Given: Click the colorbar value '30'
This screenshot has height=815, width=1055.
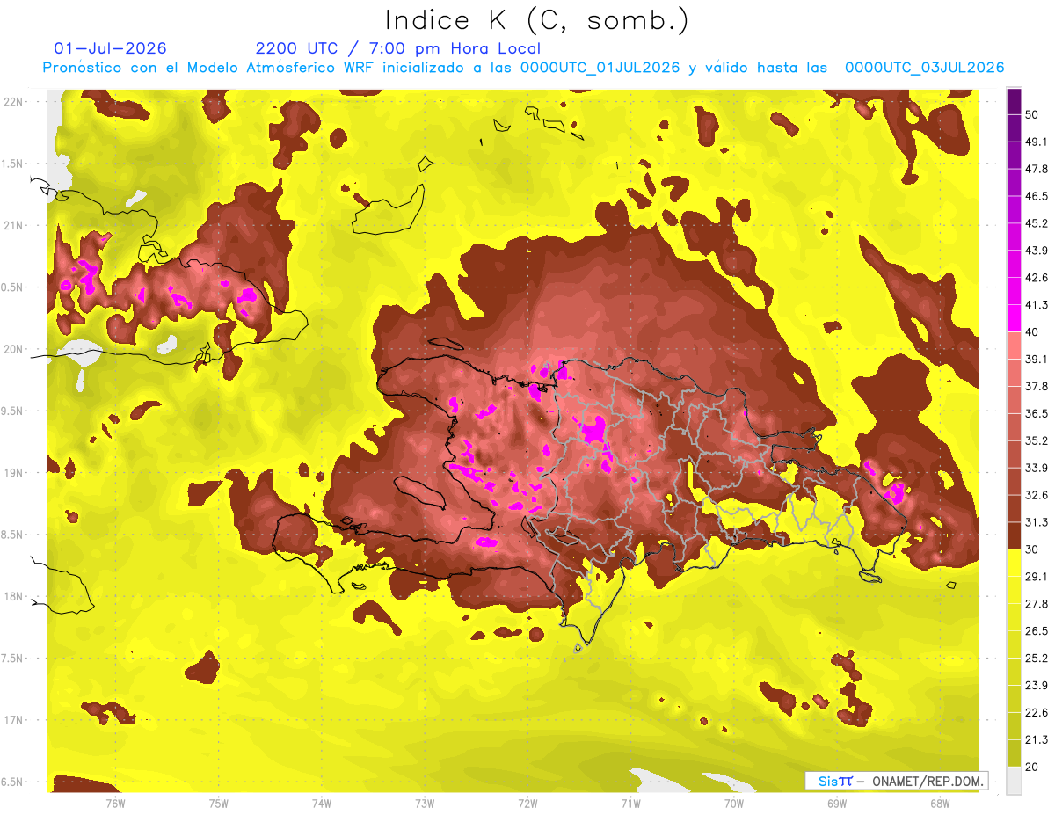Looking at the screenshot, I should tap(1032, 549).
